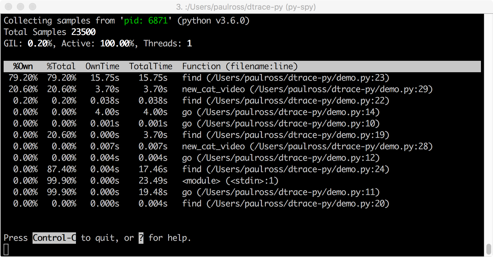
Task: Click the highlighted Control-C key hint
Action: point(54,238)
